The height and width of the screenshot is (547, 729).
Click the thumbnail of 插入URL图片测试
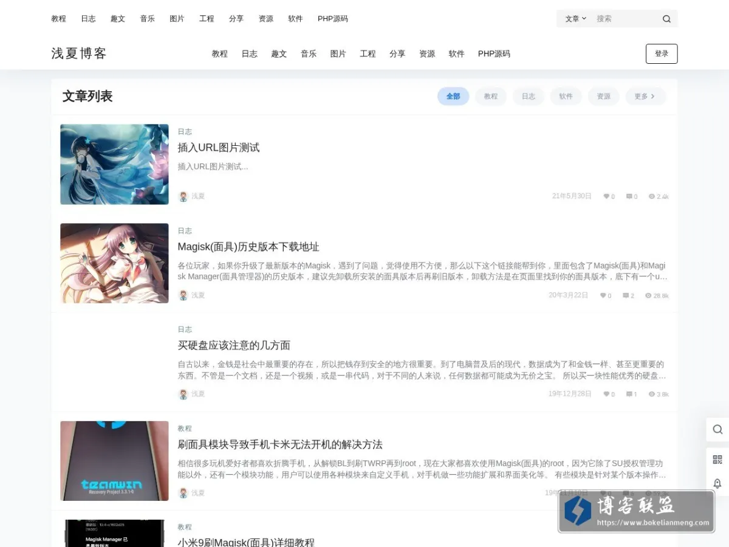114,164
